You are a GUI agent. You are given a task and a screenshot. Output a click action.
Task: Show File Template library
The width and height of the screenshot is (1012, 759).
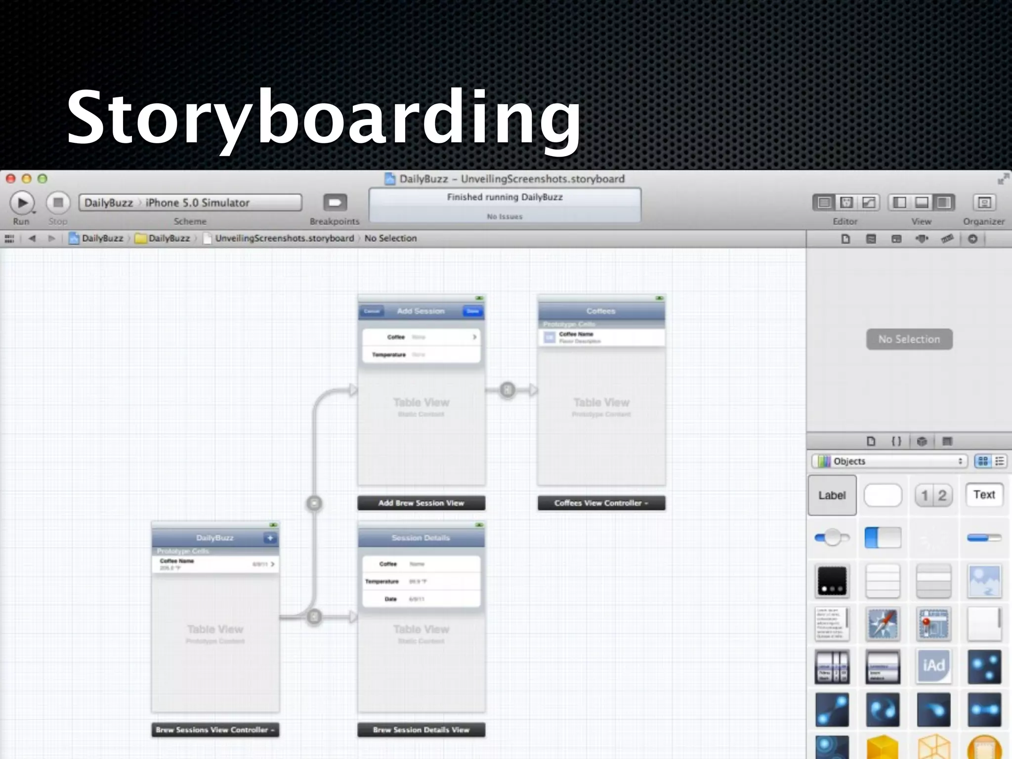[x=871, y=441]
